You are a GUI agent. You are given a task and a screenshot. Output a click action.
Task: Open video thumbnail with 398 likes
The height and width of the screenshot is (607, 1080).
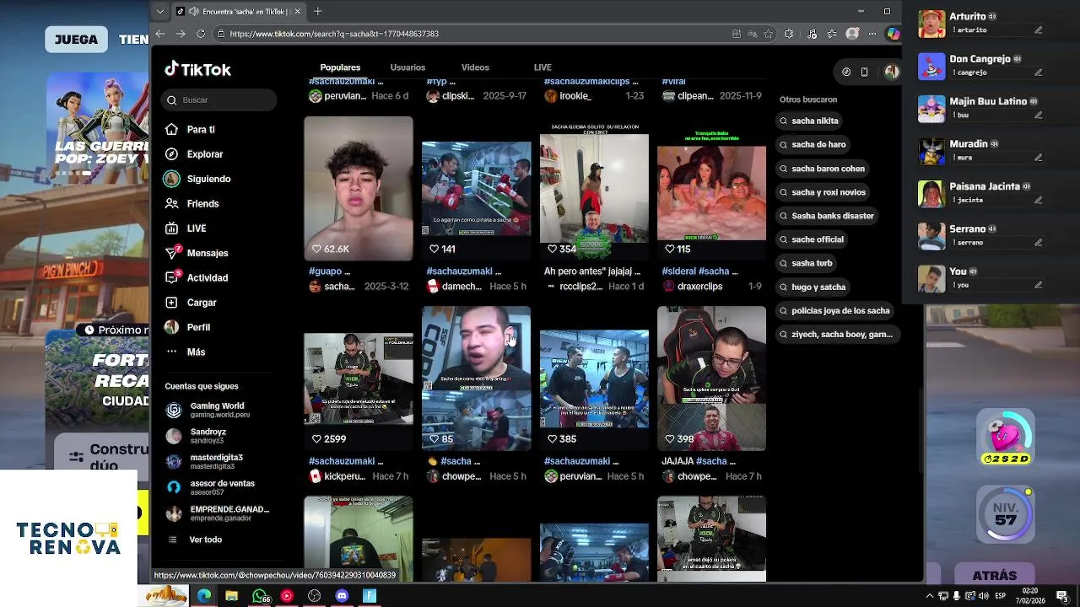(712, 378)
